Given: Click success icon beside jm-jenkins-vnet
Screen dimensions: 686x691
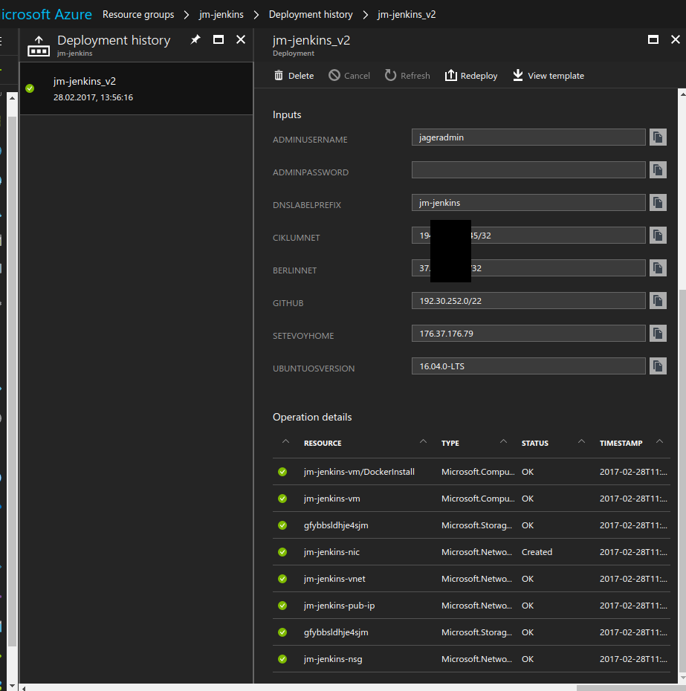Looking at the screenshot, I should point(282,579).
